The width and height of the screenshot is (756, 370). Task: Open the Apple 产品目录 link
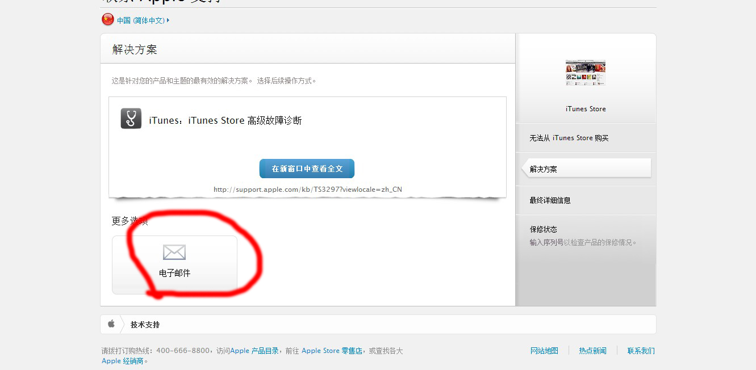(x=254, y=351)
